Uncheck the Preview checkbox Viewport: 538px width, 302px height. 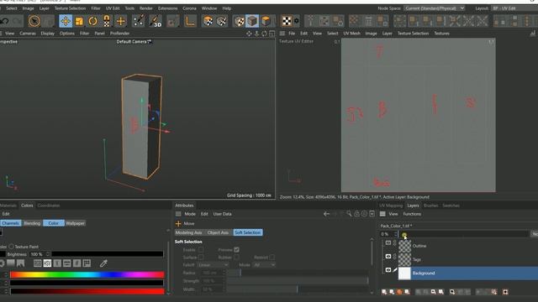tap(237, 250)
